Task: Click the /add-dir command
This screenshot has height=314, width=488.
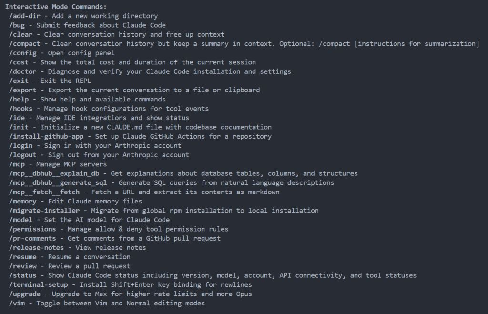Action: 25,16
